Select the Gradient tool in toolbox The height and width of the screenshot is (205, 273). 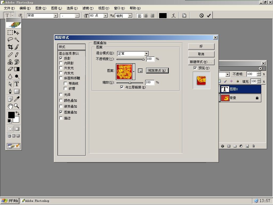click(17, 69)
